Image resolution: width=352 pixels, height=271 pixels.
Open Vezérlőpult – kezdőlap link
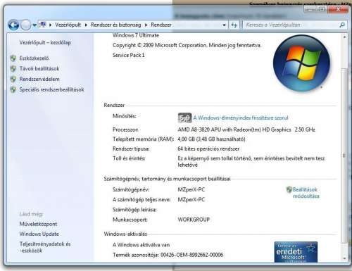[x=45, y=42]
